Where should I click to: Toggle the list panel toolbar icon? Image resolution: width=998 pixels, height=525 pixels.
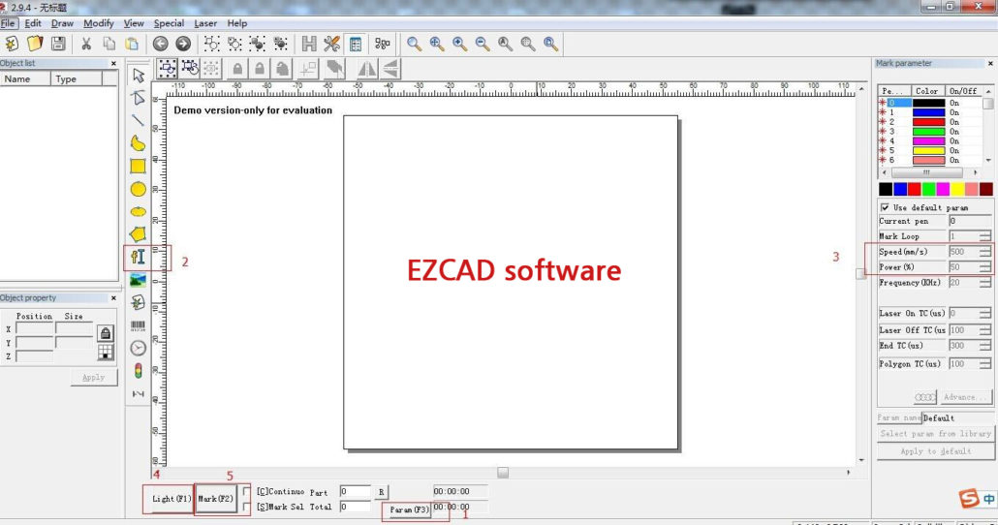pos(356,44)
